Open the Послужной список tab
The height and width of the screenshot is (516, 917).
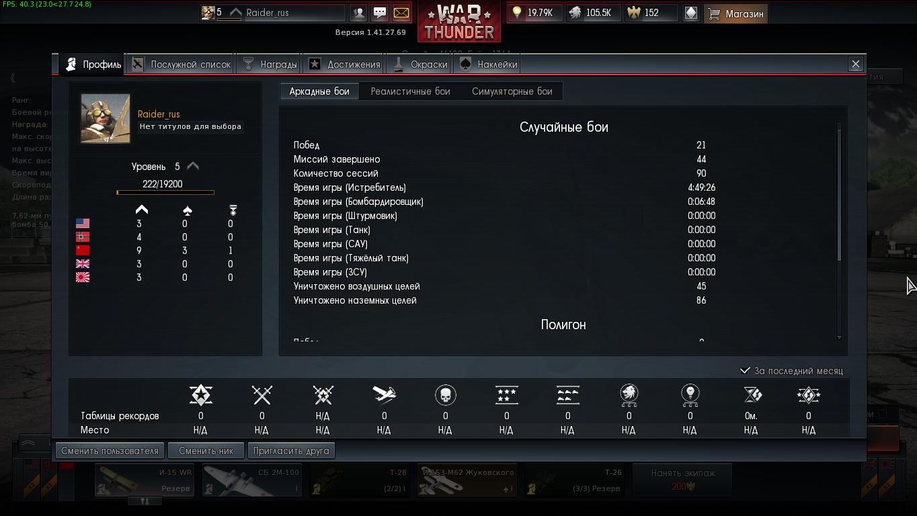(x=182, y=64)
